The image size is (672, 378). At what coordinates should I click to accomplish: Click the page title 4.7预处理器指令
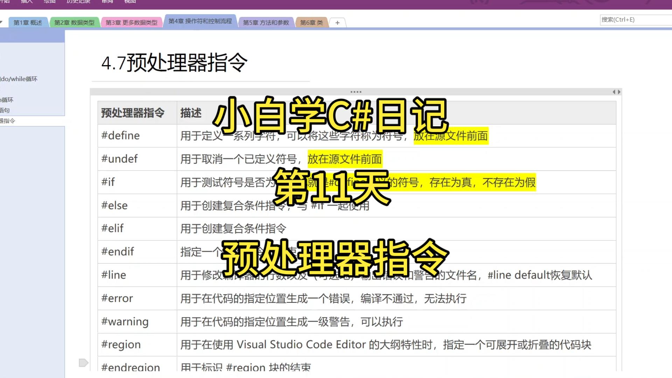tap(174, 63)
